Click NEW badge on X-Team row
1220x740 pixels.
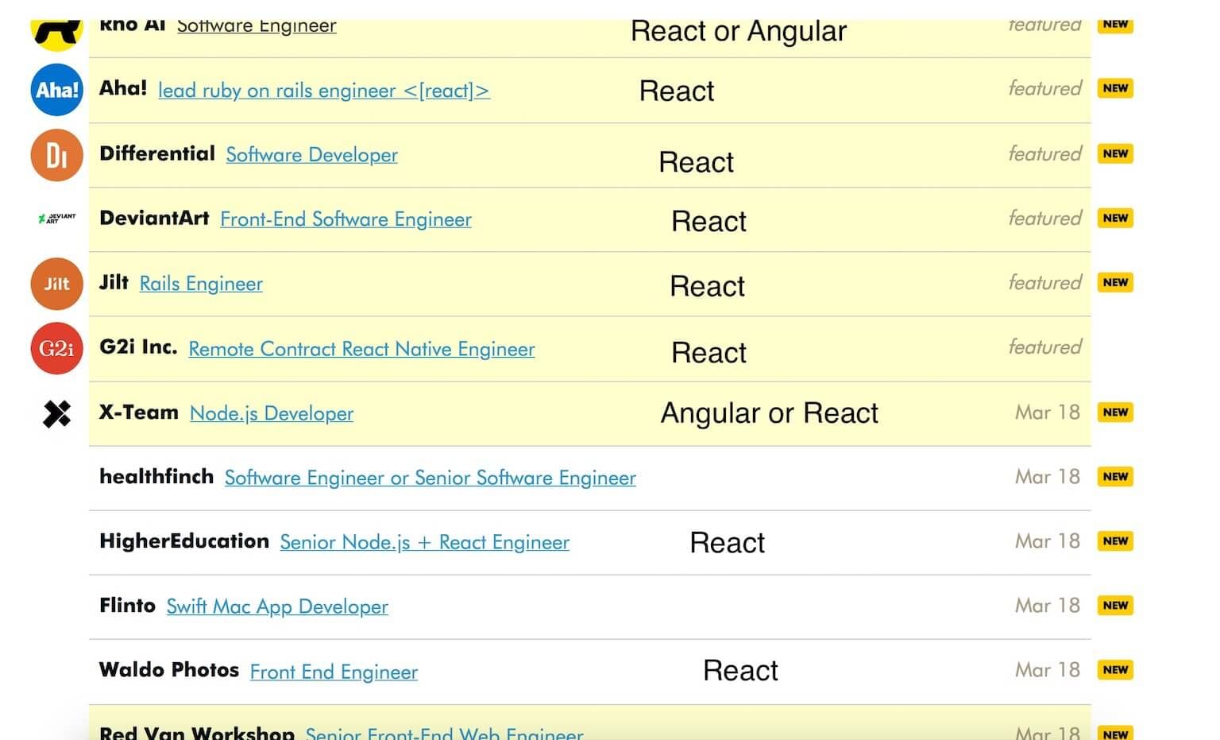(x=1115, y=412)
